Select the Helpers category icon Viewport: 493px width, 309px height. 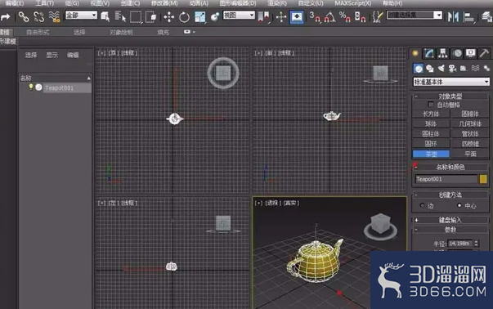464,68
